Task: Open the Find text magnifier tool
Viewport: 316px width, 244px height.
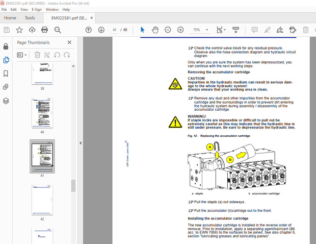Action: [x=58, y=30]
